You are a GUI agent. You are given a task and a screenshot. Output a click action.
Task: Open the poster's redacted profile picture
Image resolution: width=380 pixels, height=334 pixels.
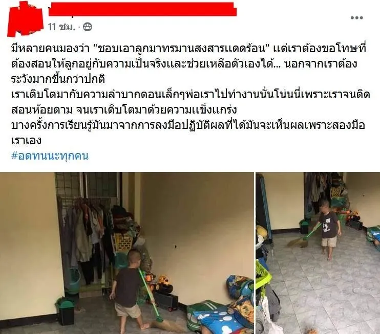[25, 19]
